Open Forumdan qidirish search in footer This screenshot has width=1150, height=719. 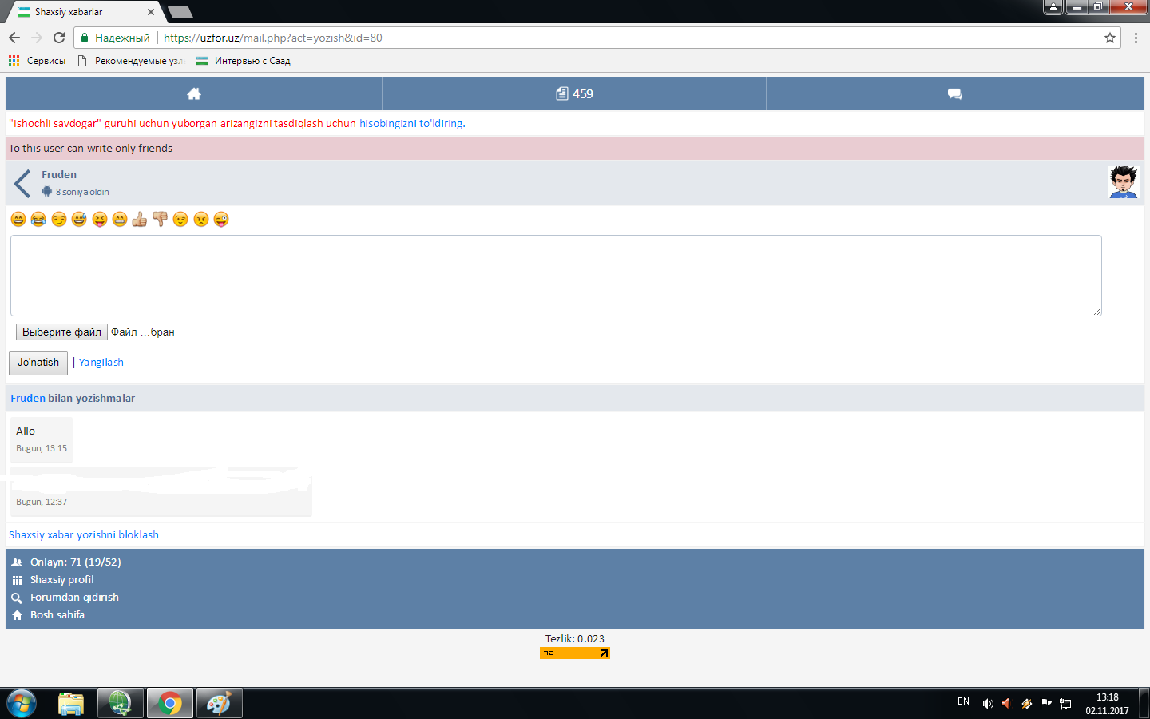74,598
